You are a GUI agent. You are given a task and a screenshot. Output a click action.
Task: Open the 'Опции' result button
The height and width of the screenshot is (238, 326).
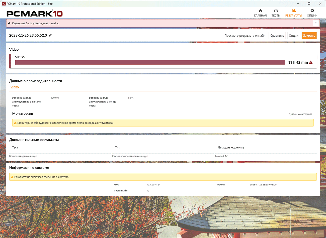(x=294, y=36)
